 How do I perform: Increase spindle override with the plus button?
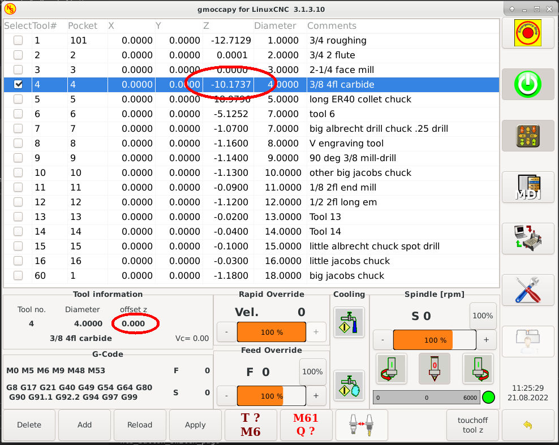(486, 340)
